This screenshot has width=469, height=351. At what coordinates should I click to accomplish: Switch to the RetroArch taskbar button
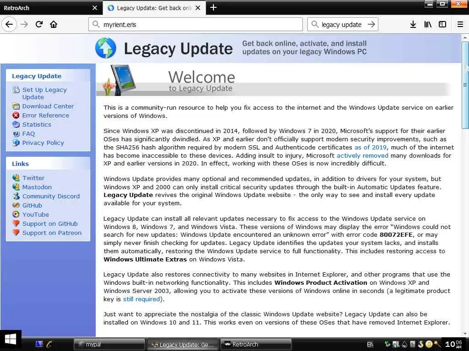256,345
